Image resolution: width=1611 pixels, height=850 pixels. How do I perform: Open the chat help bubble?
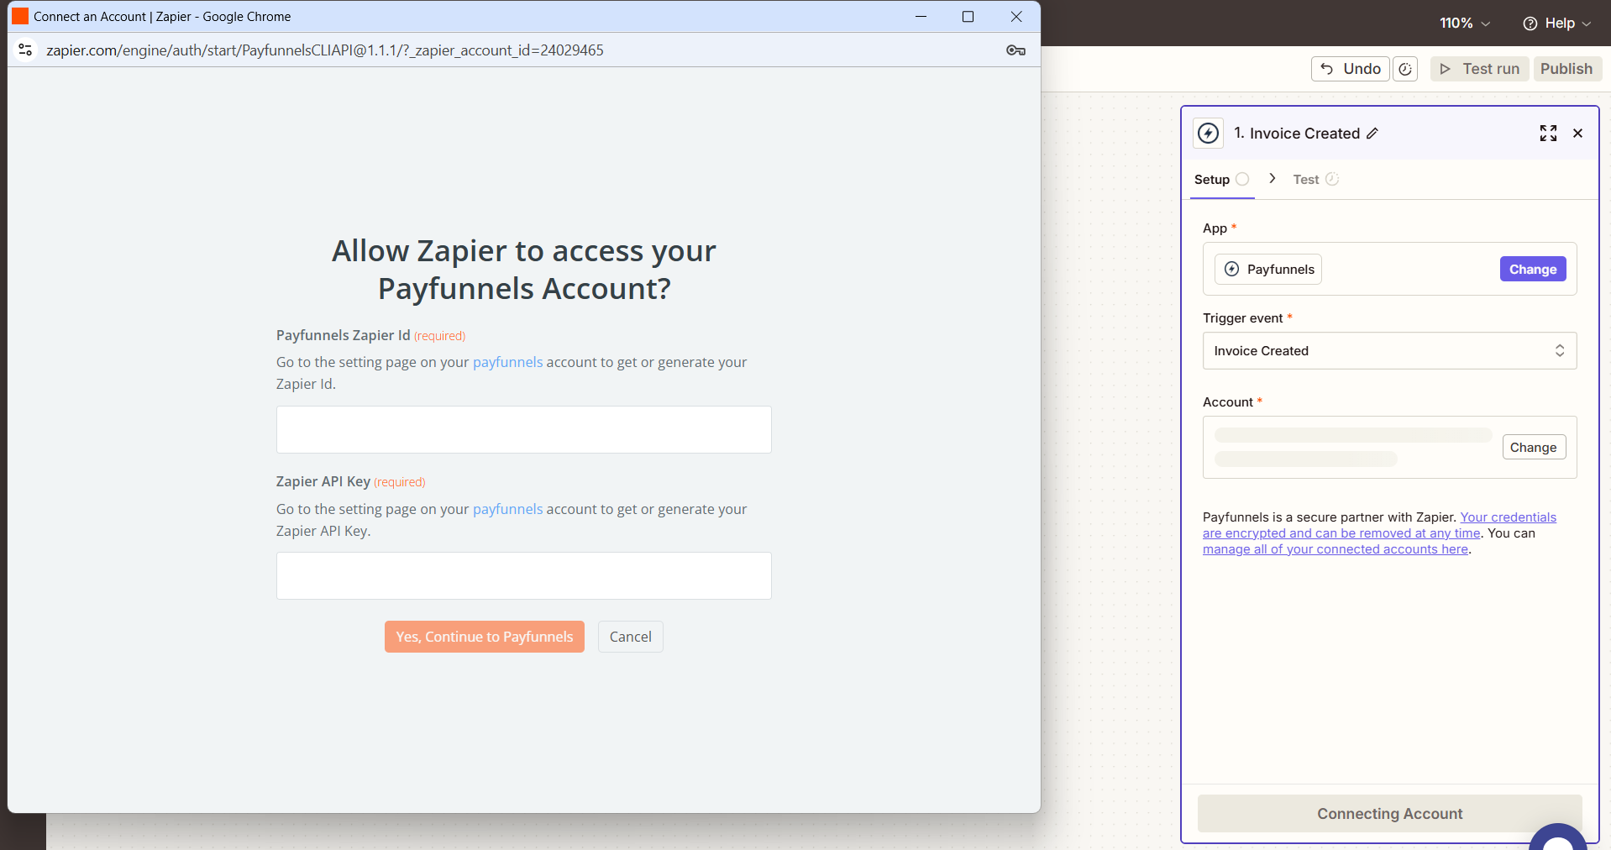point(1558,837)
